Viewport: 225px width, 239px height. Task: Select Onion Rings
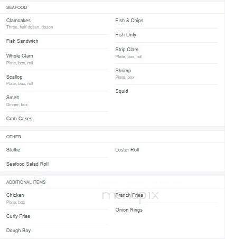click(129, 210)
